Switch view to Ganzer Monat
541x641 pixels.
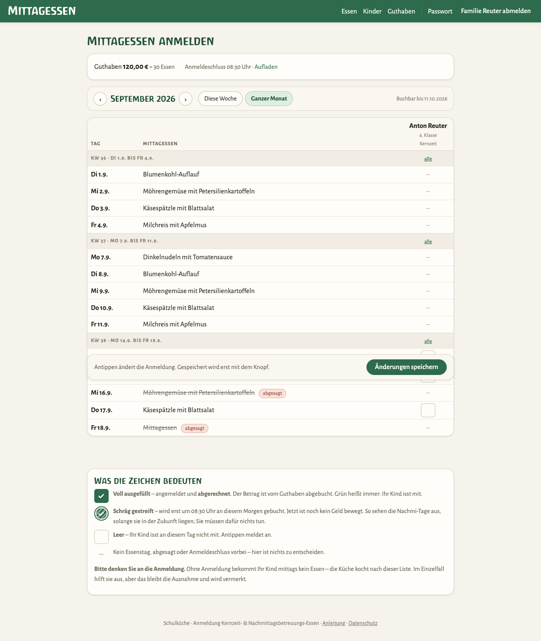269,98
